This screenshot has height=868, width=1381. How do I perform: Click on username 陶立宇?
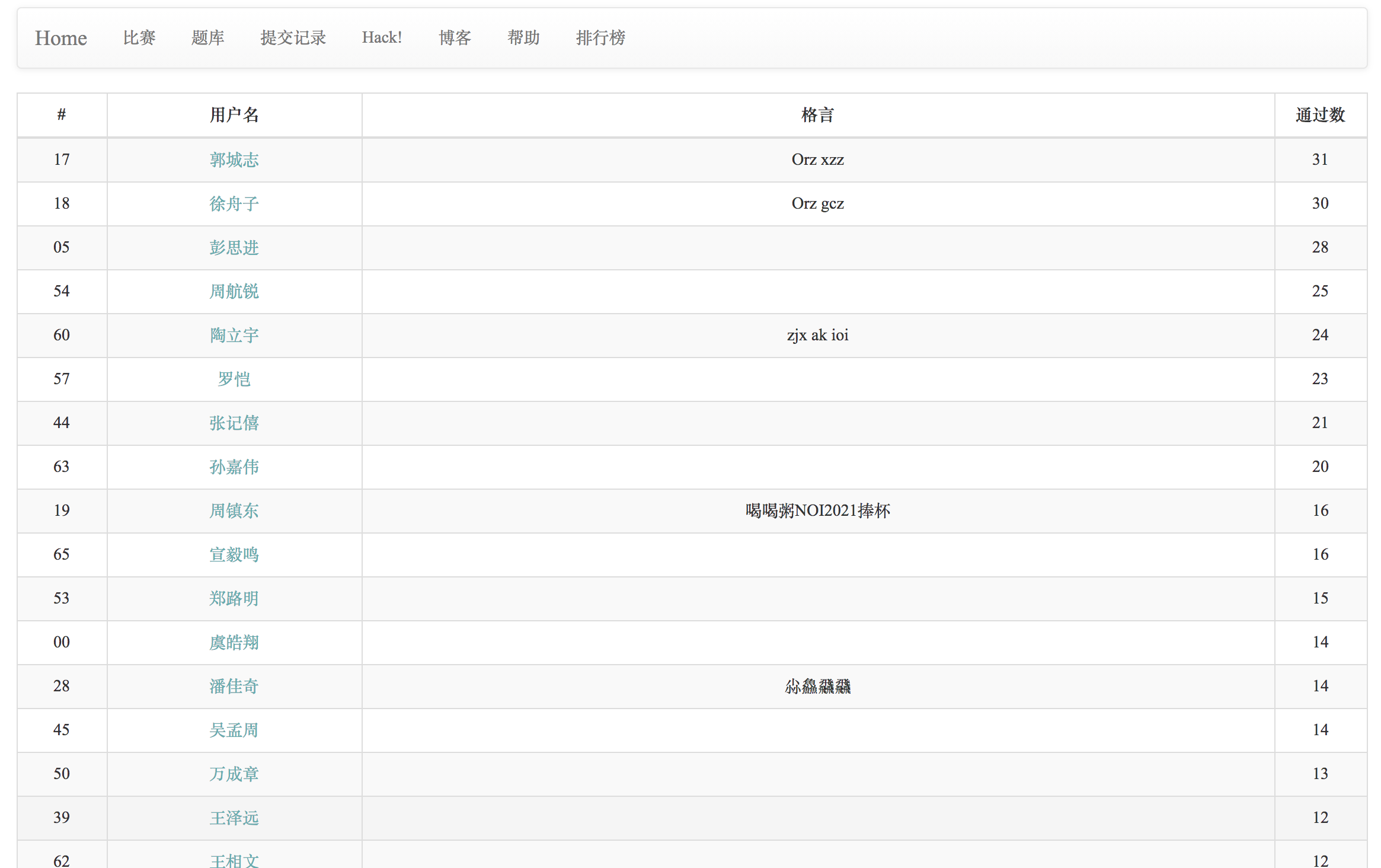click(234, 335)
